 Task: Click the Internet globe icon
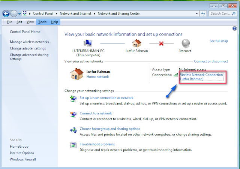pos(186,43)
